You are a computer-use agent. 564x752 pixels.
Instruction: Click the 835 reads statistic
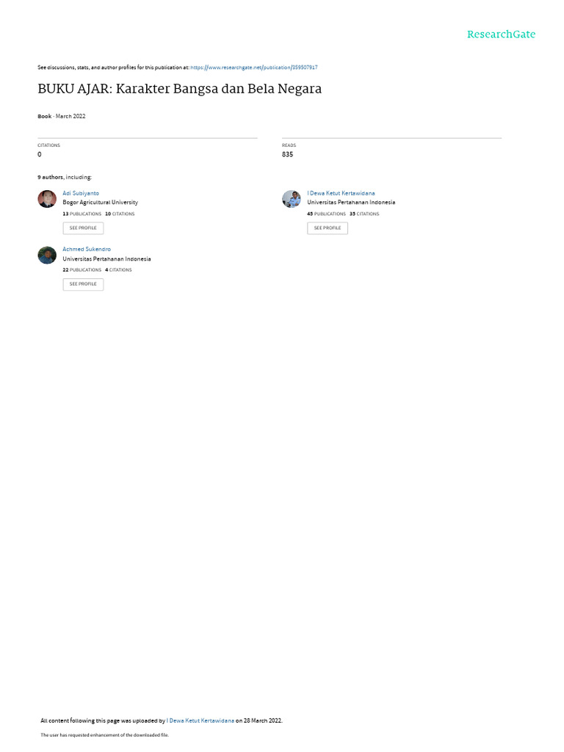pos(287,154)
